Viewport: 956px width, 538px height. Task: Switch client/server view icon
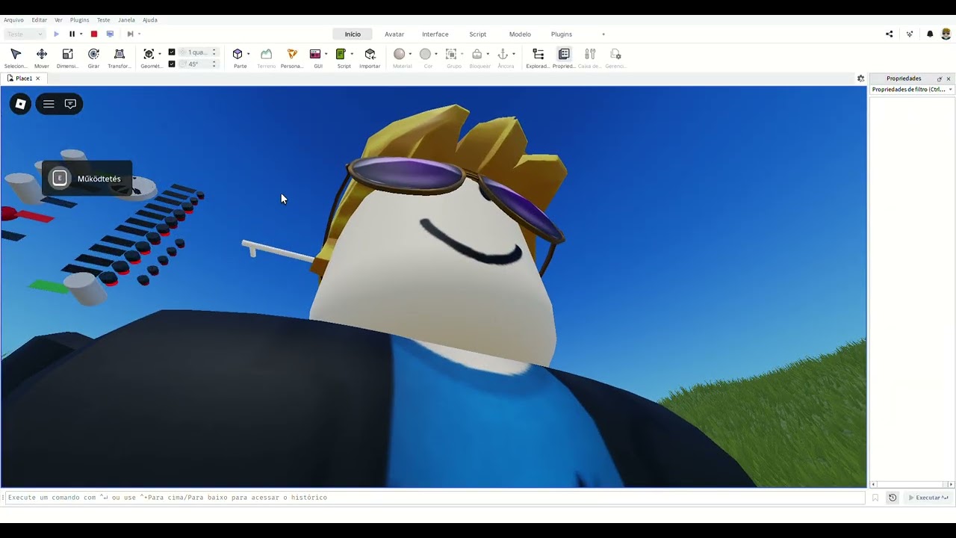tap(110, 34)
